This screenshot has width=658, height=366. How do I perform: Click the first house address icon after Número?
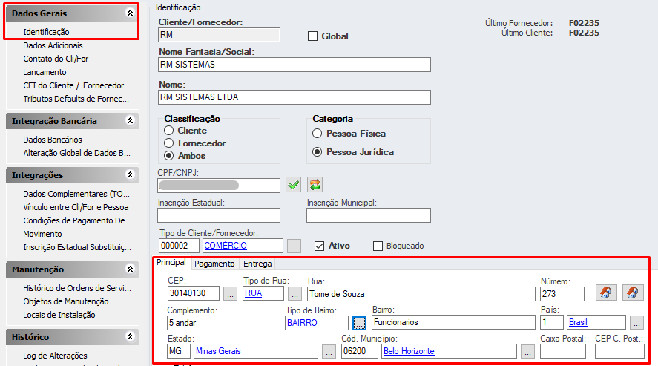click(606, 293)
